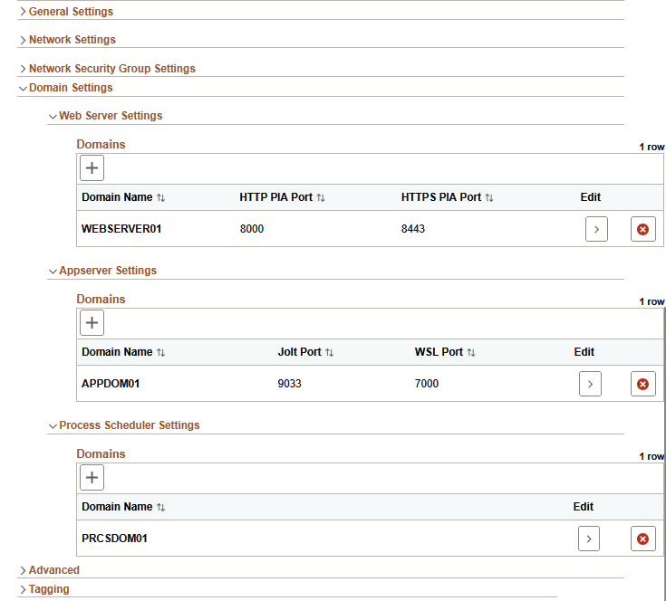Open edit details for PRCSDOM01
Viewport: 666px width, 601px height.
coord(589,539)
